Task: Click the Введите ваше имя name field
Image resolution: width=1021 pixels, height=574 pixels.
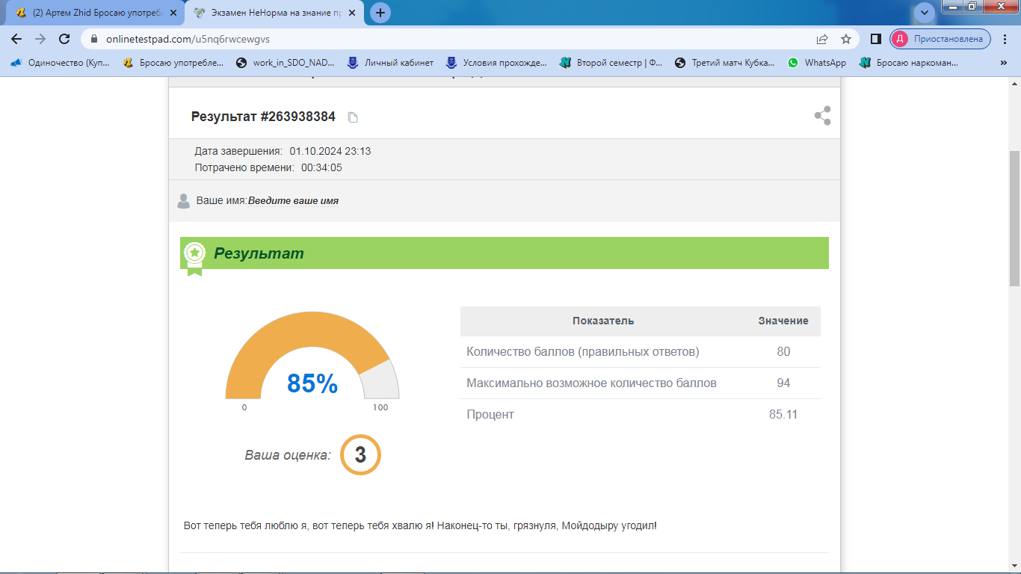Action: tap(293, 201)
